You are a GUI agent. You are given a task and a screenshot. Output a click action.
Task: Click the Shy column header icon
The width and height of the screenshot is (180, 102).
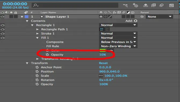101,12
